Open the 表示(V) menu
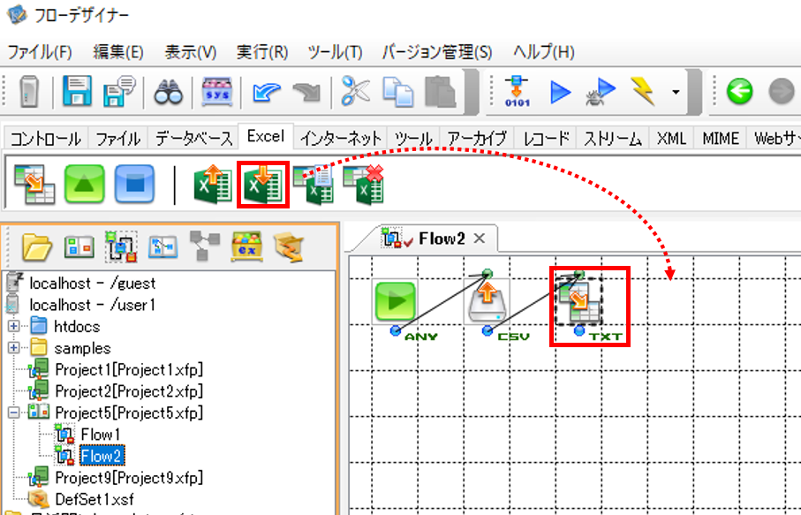Image resolution: width=801 pixels, height=515 pixels. point(191,52)
